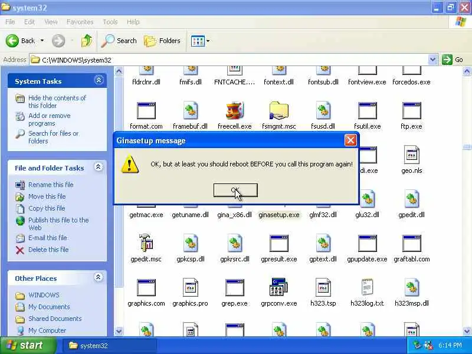Select the ftp.exe file icon
472x354 pixels.
[x=411, y=110]
